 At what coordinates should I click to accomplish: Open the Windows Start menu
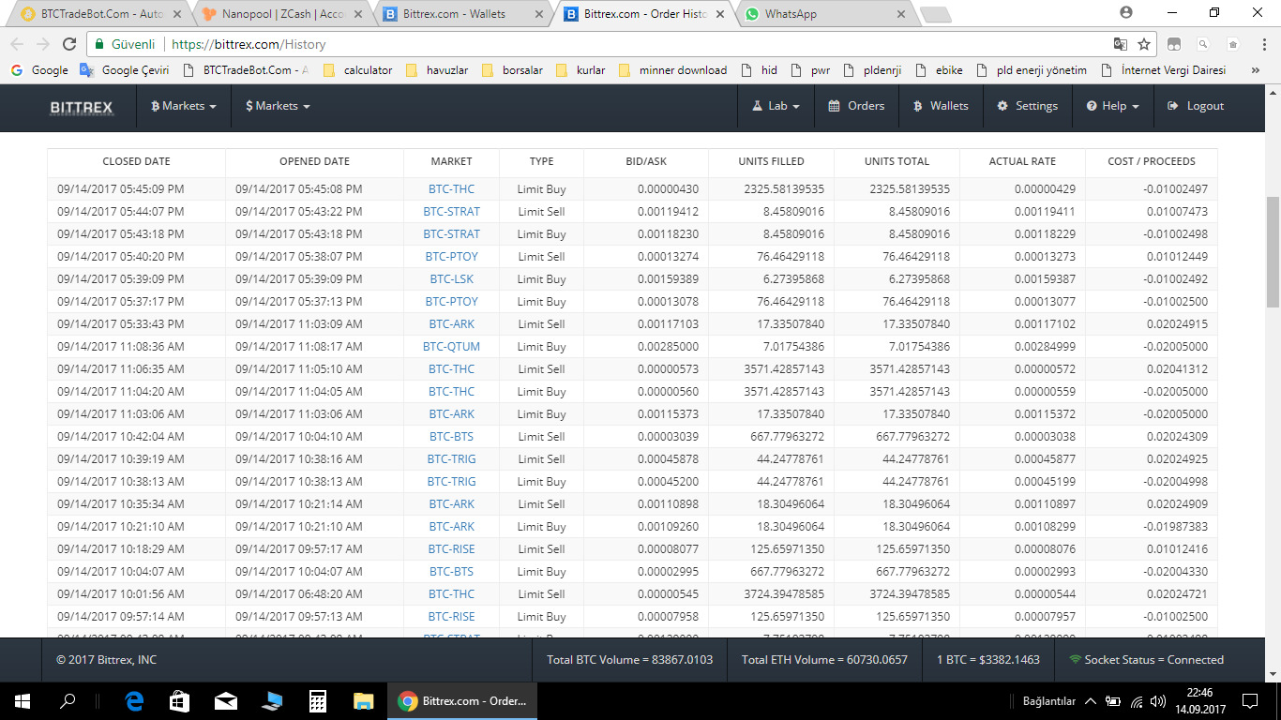23,701
